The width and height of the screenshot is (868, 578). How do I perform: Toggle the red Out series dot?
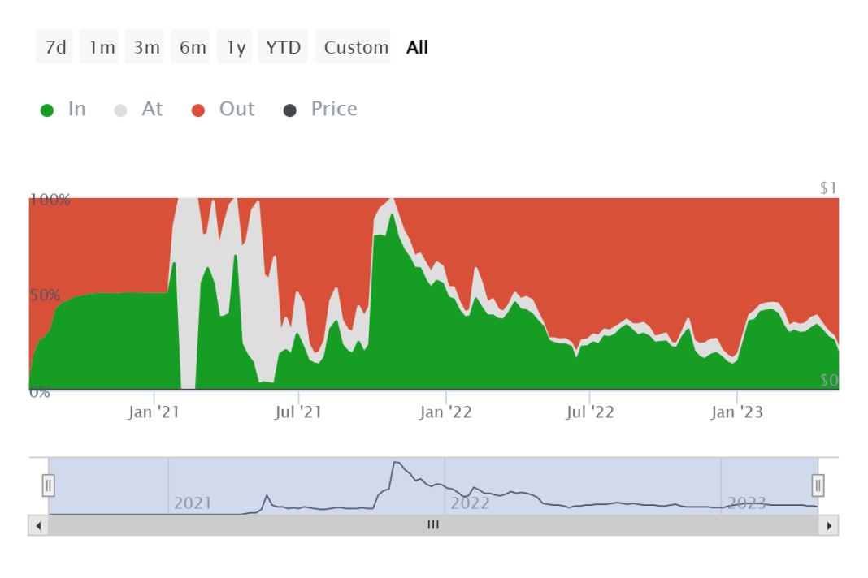point(198,110)
